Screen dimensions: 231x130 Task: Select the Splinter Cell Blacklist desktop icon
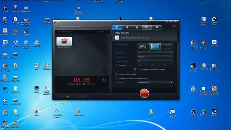(193, 68)
